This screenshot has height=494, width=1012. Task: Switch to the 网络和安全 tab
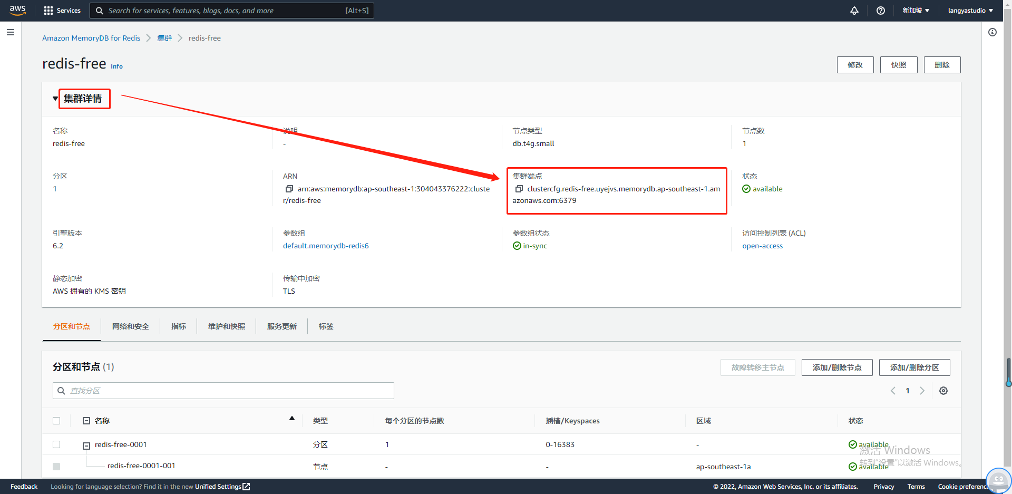coord(131,326)
